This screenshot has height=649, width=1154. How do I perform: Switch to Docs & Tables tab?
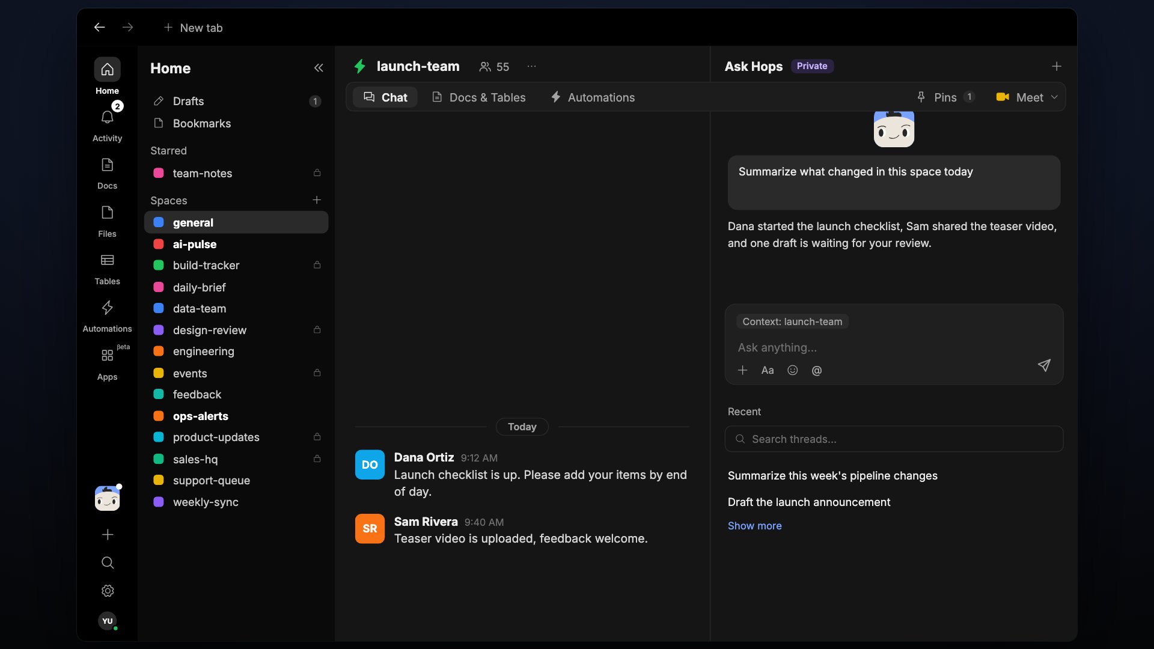pyautogui.click(x=479, y=97)
